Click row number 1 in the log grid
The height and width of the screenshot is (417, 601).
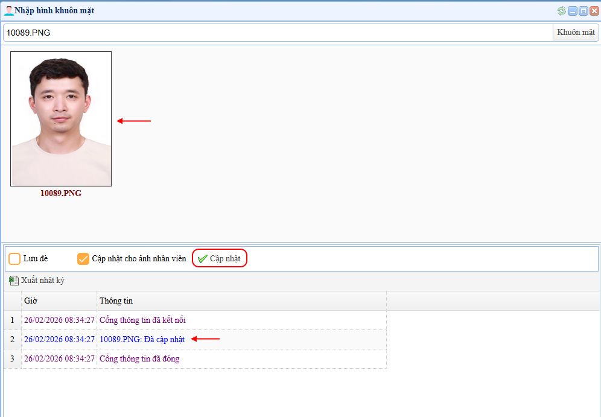[x=12, y=320]
